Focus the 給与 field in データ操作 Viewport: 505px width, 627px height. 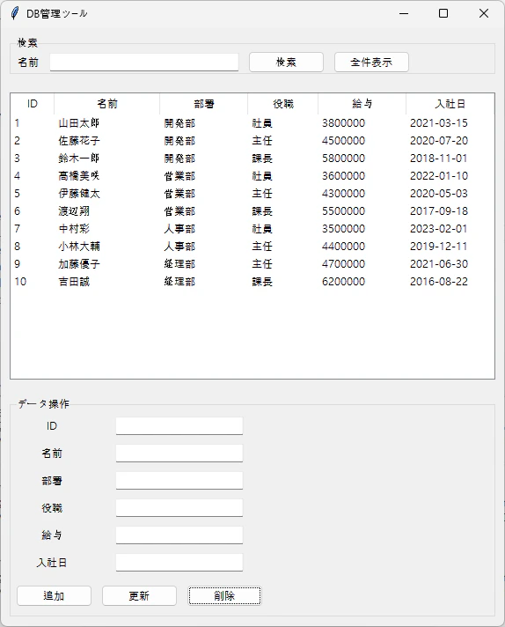179,535
